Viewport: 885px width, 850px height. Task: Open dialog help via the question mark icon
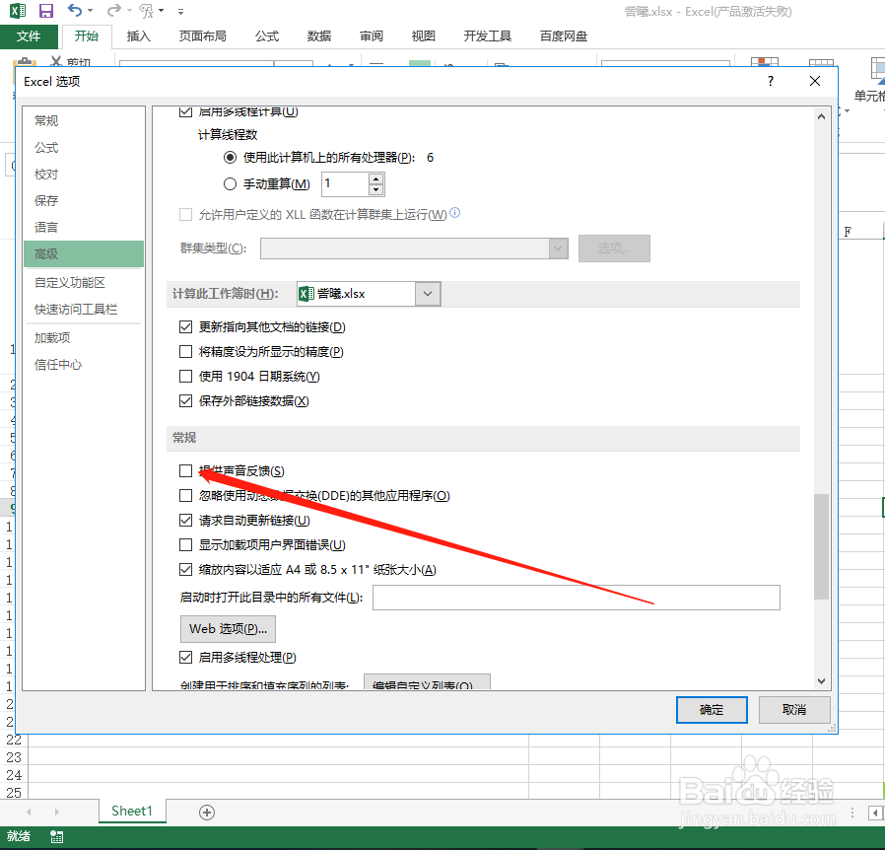point(769,81)
